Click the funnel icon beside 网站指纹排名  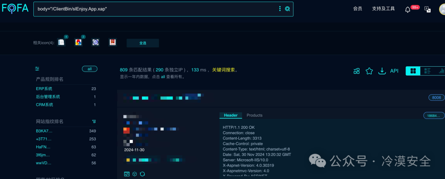tap(94, 121)
